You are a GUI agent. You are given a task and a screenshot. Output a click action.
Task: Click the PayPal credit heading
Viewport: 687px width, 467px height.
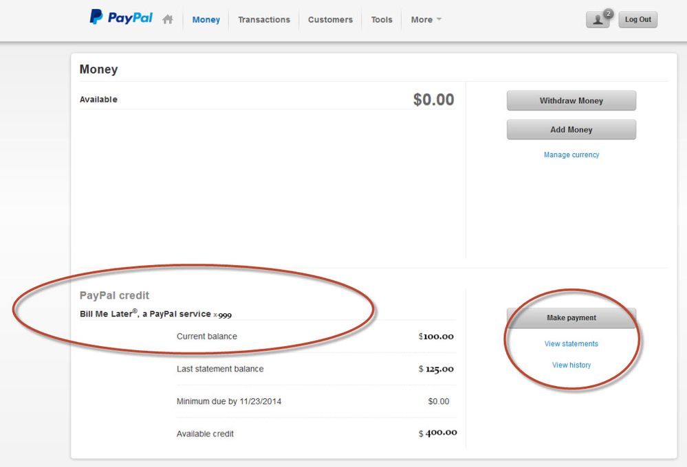point(114,295)
